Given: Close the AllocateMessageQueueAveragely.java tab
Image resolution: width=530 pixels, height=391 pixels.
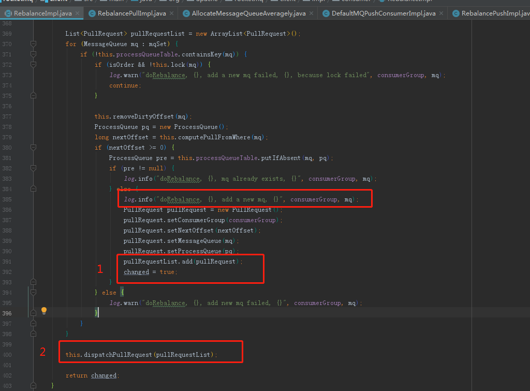Looking at the screenshot, I should pos(311,13).
